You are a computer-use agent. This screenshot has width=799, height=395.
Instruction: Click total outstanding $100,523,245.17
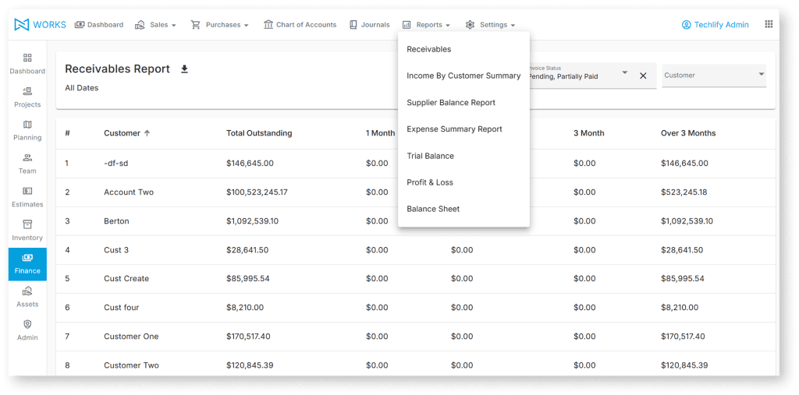pyautogui.click(x=257, y=192)
